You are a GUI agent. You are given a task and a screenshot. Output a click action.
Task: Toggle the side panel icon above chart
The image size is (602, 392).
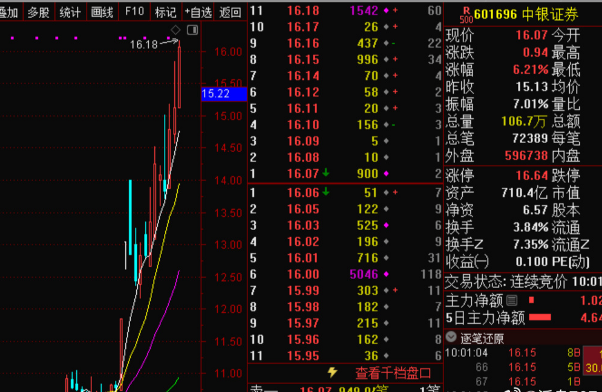click(192, 30)
